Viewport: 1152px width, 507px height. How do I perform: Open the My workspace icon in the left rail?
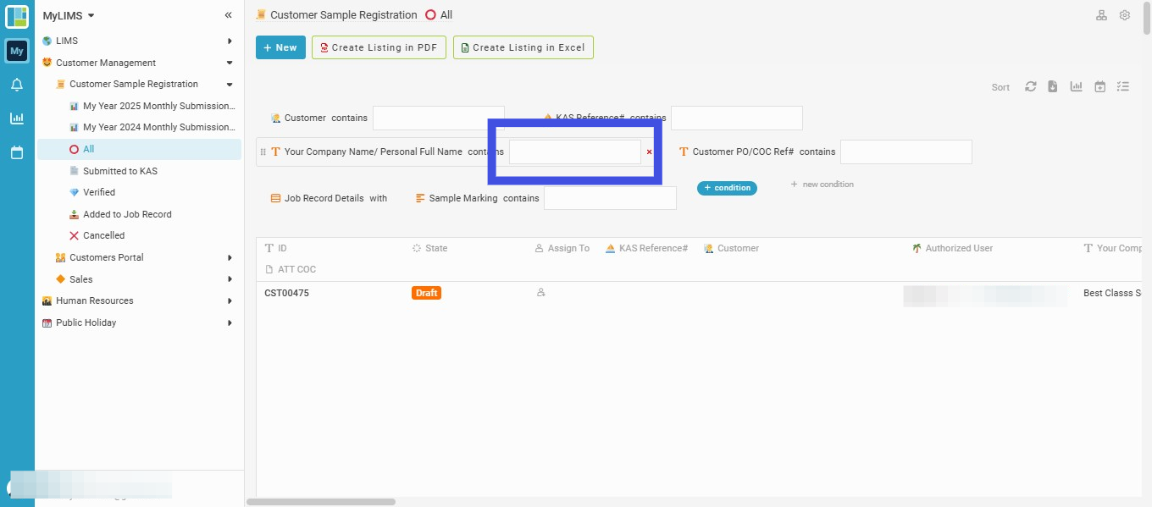(x=17, y=51)
